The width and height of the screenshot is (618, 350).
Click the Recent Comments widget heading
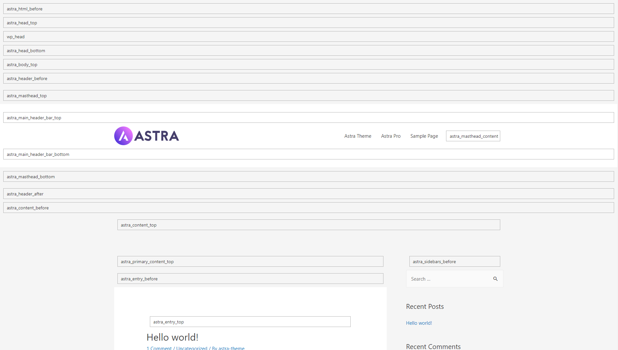tap(433, 346)
